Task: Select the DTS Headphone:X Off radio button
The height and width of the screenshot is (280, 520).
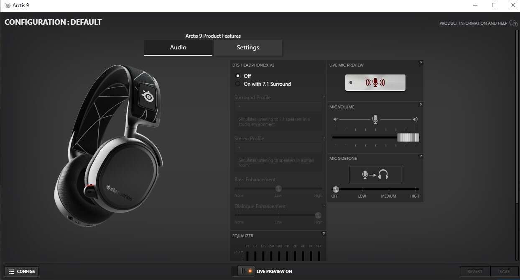Action: pos(238,76)
